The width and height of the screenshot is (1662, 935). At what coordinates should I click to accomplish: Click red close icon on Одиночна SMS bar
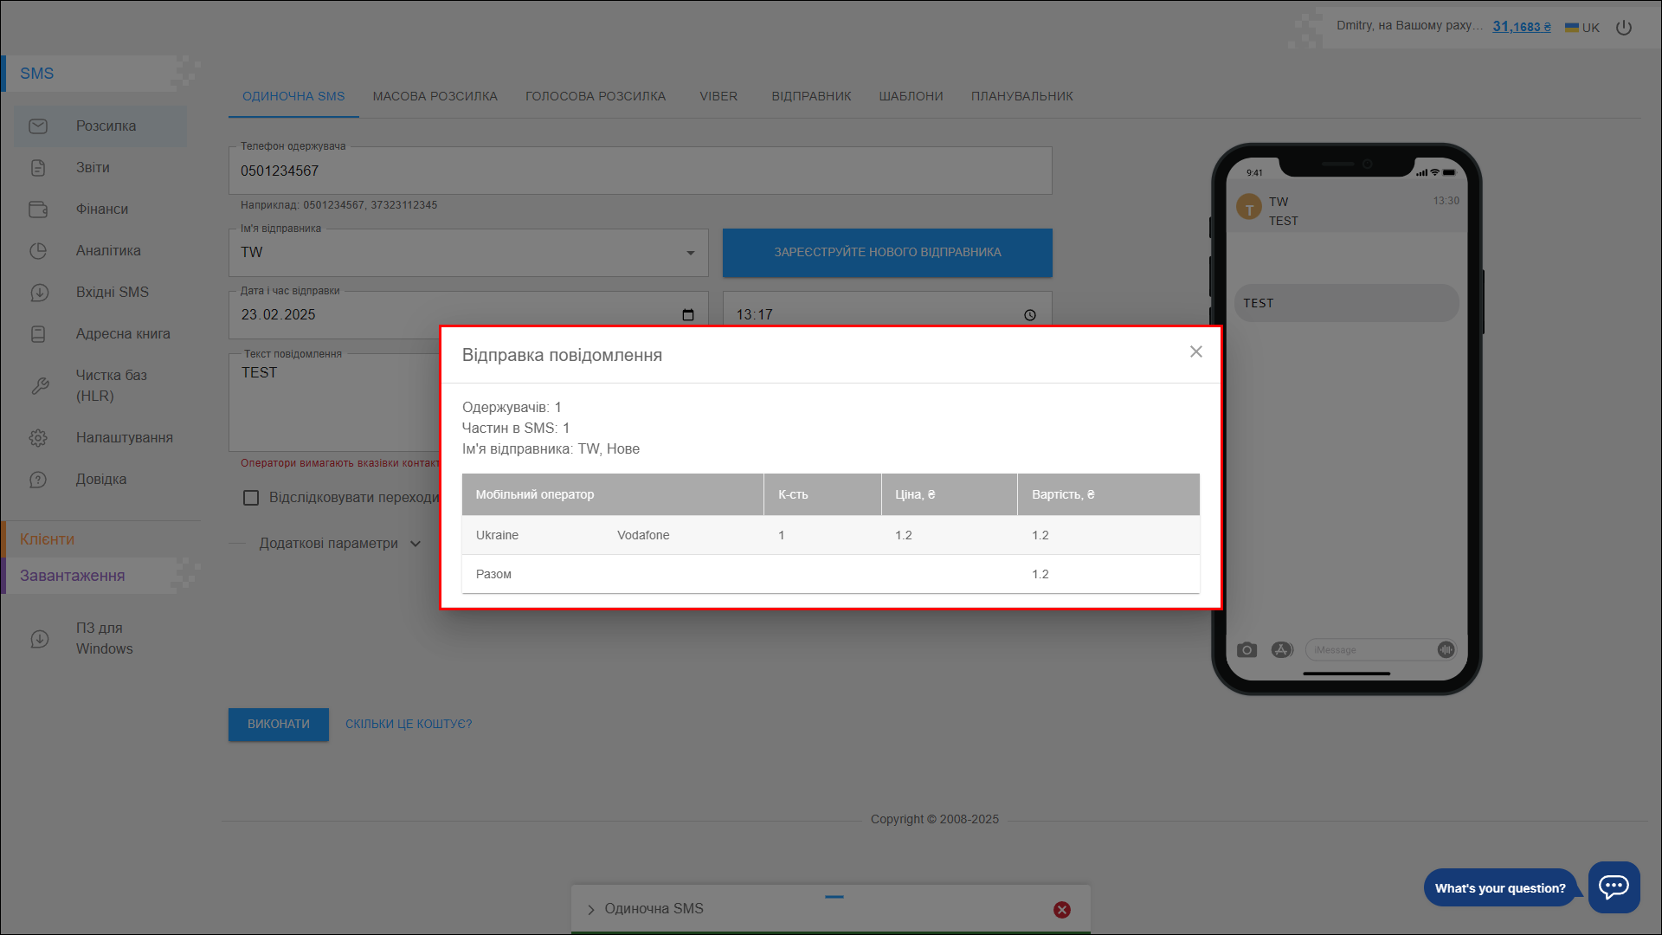coord(1062,910)
